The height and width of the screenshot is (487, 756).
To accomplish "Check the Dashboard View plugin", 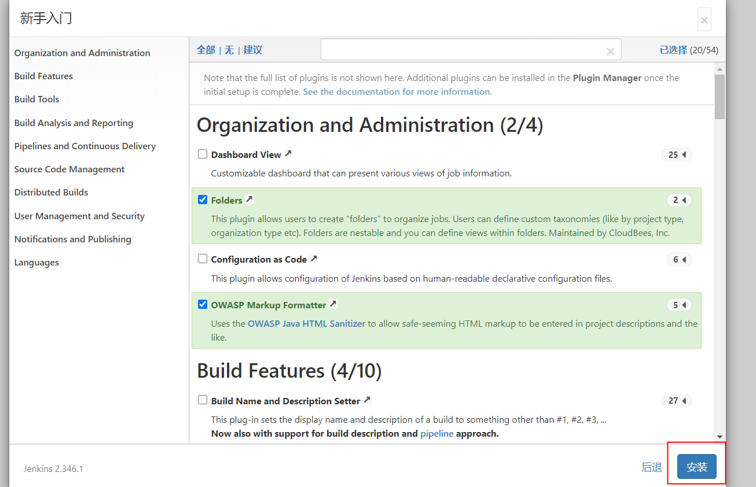I will click(x=203, y=154).
